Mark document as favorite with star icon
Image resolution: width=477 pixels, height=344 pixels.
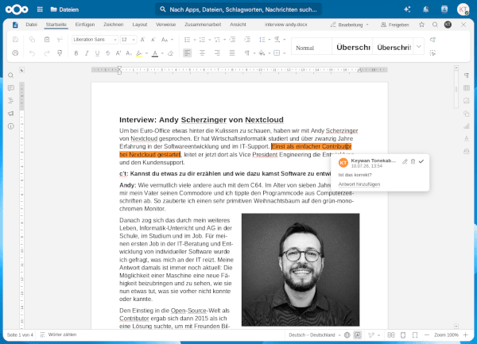coord(421,25)
